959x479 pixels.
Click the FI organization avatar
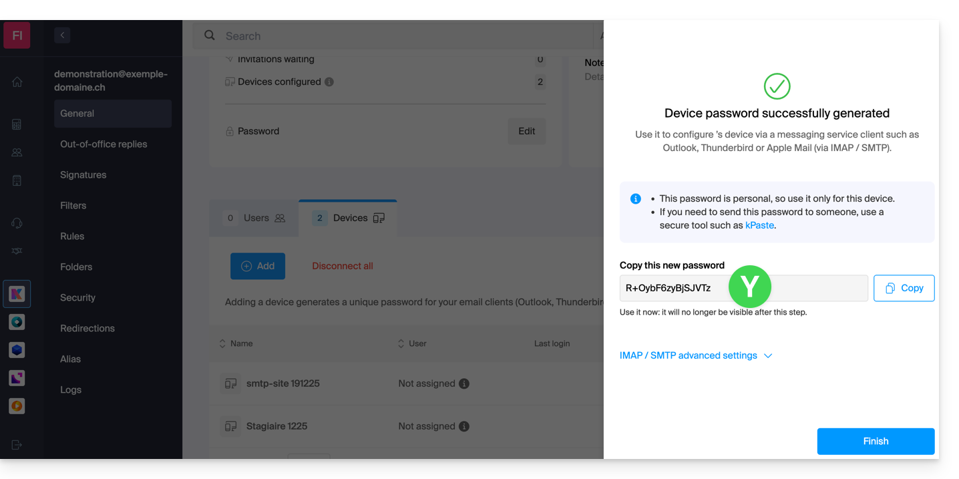point(17,35)
